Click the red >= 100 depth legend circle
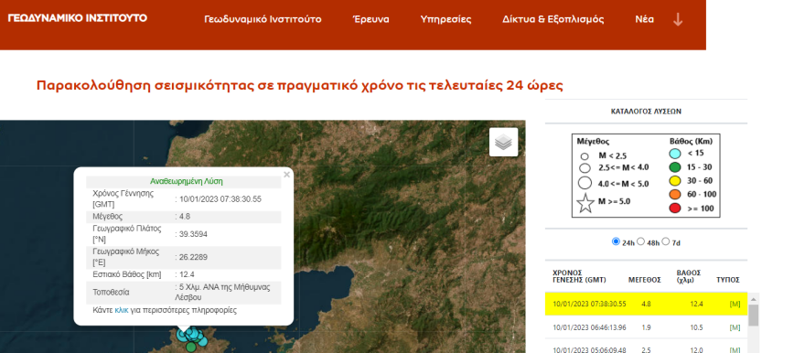805x353 pixels. (x=675, y=209)
